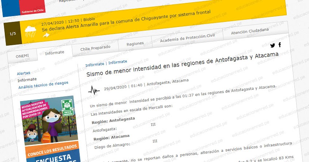Open the Chile Preparado tab
Screen dimensions: 309x162
pyautogui.click(x=95, y=48)
